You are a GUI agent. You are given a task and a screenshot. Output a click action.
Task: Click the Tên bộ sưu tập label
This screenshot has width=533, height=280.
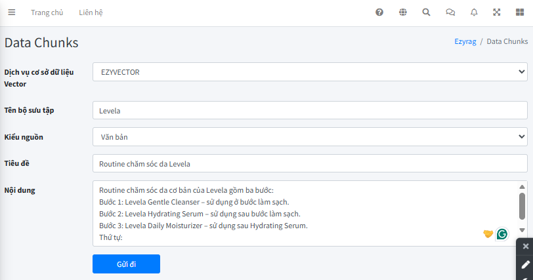coord(29,110)
